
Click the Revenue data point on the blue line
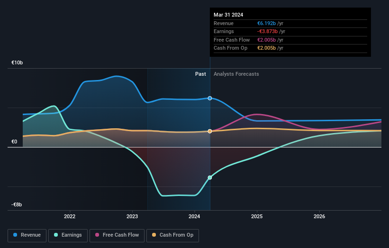pyautogui.click(x=210, y=98)
